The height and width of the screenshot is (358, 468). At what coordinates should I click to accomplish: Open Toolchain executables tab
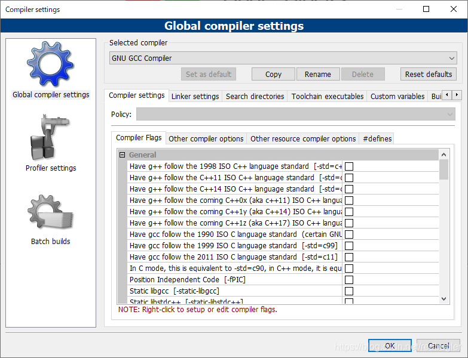328,97
